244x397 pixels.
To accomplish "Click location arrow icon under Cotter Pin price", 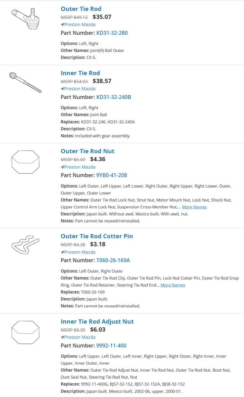I will pyautogui.click(x=62, y=252).
